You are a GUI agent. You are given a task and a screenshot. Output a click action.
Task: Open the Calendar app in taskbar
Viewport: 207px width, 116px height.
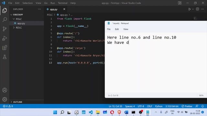(x=83, y=112)
